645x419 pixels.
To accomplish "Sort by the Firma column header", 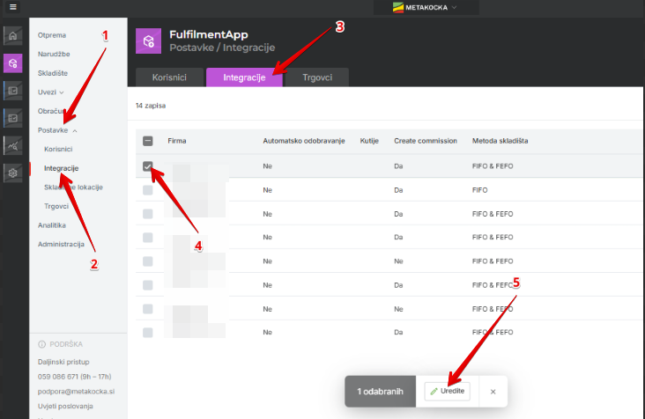I will click(x=177, y=141).
